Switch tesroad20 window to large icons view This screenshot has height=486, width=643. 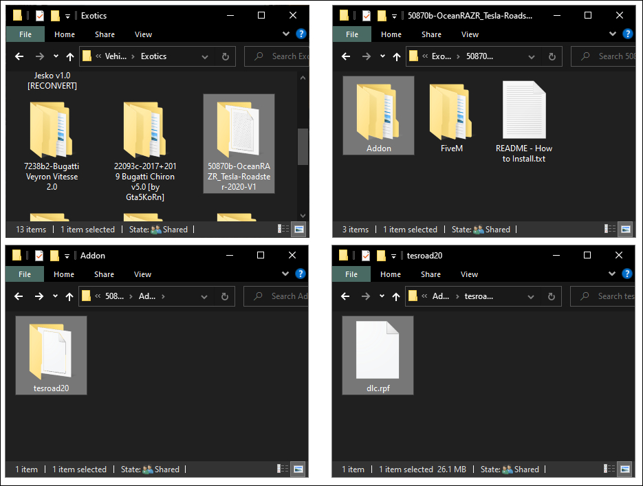point(625,469)
